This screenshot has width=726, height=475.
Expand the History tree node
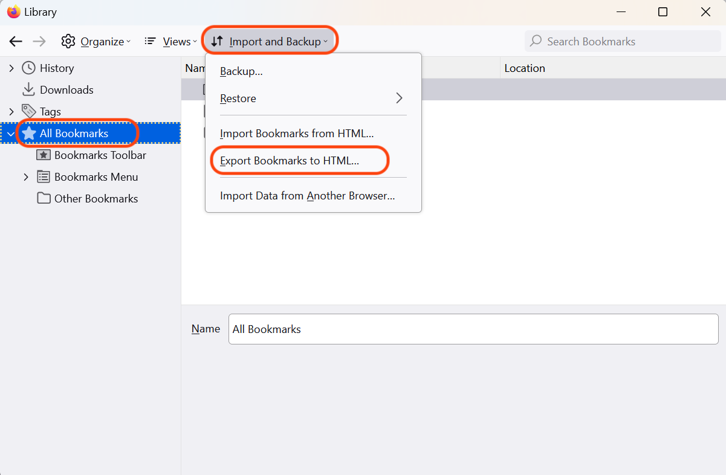pyautogui.click(x=11, y=68)
